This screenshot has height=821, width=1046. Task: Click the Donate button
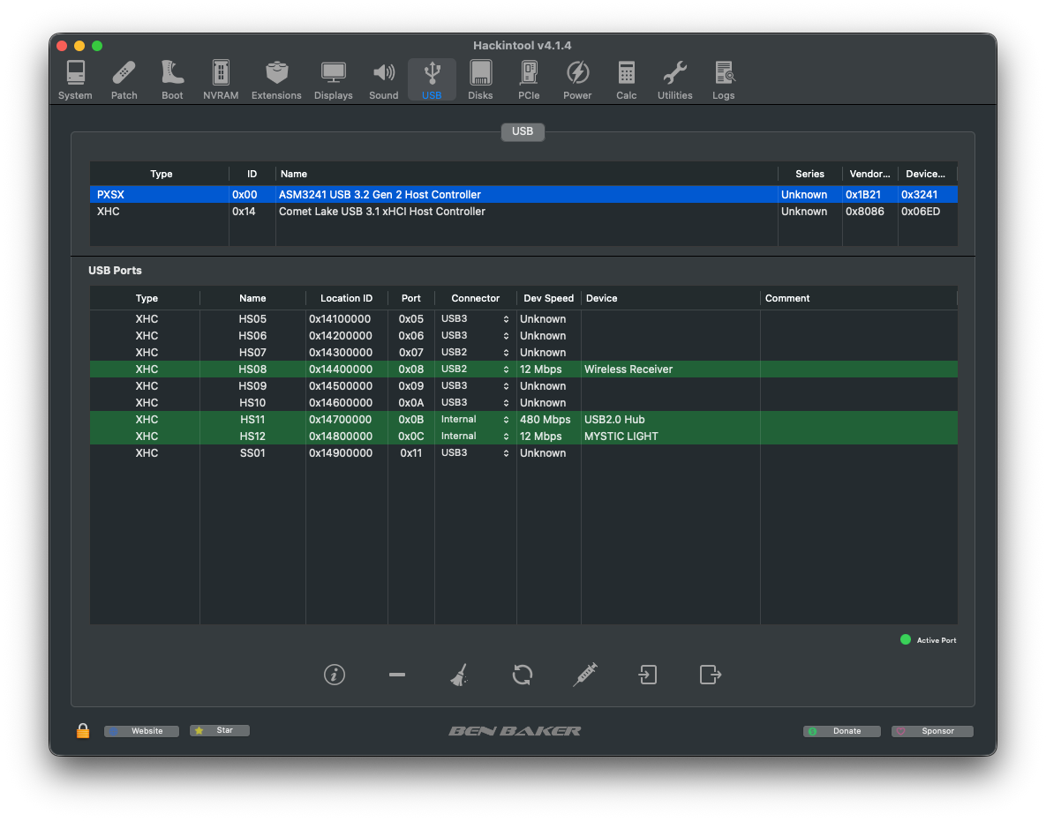(842, 731)
